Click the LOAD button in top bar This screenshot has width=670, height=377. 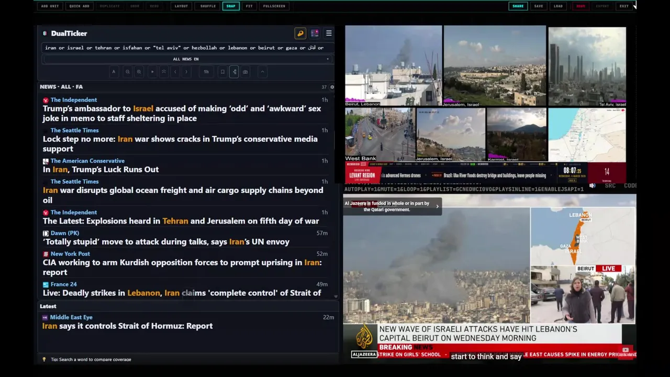coord(559,6)
